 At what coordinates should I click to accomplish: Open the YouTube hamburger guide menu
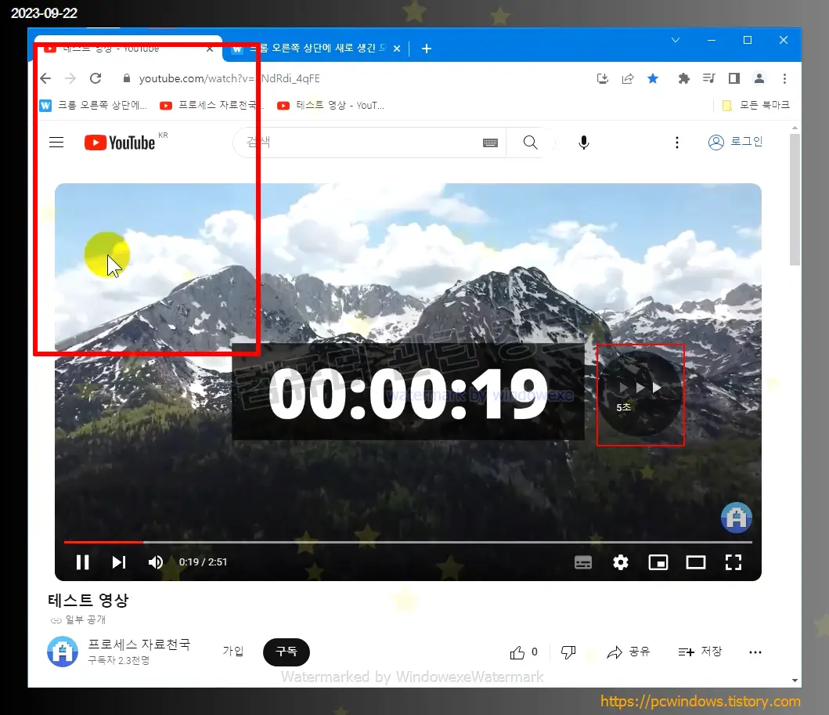(56, 143)
